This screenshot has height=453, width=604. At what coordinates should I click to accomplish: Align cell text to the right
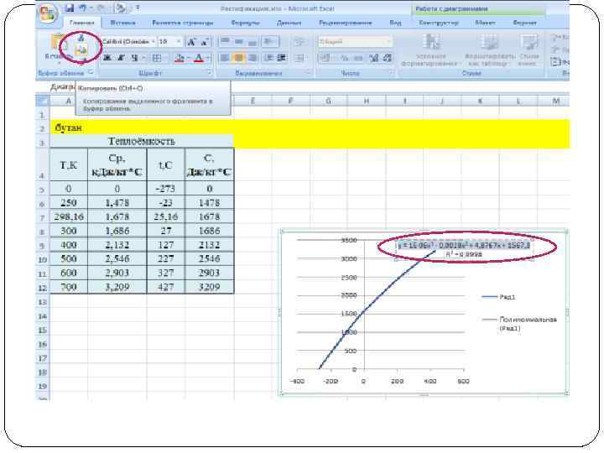click(253, 58)
